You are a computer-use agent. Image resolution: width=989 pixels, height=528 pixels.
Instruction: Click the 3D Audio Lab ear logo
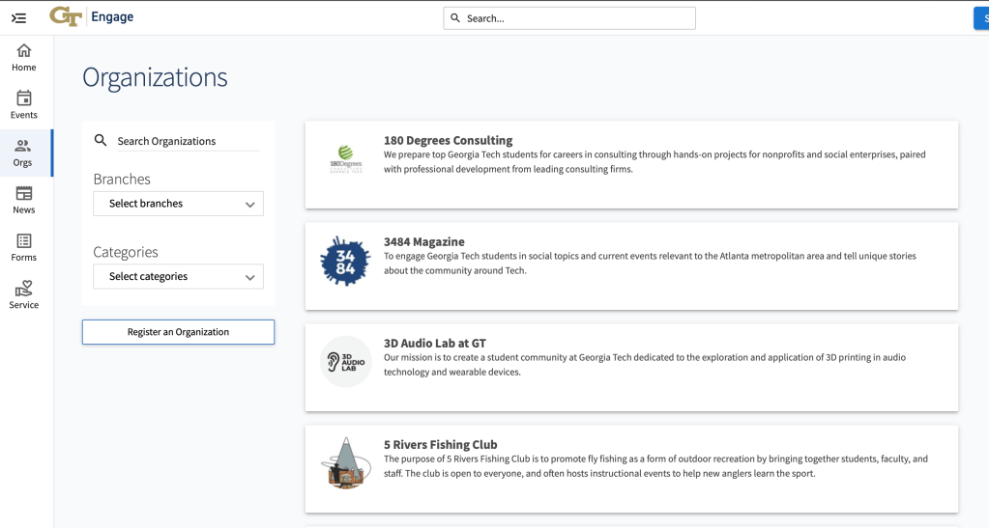(346, 362)
